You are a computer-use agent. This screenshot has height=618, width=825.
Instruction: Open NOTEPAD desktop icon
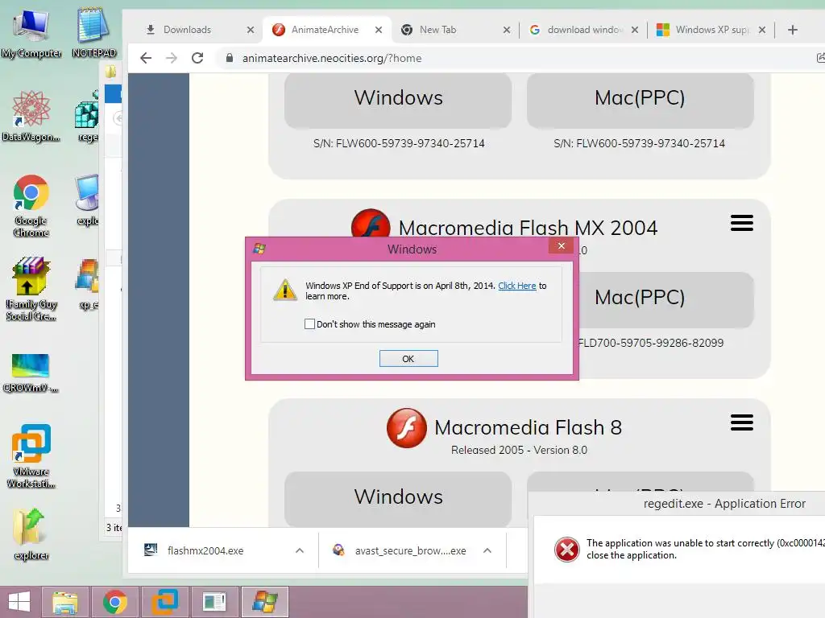point(93,32)
